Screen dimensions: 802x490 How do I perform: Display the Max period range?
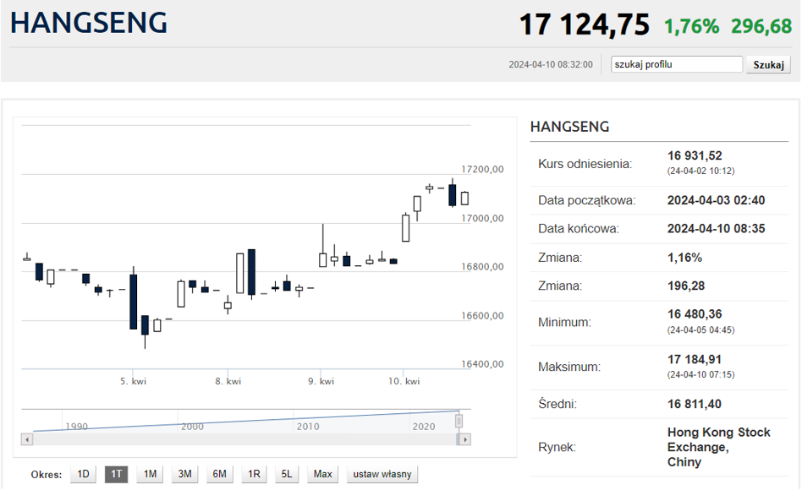[x=322, y=474]
